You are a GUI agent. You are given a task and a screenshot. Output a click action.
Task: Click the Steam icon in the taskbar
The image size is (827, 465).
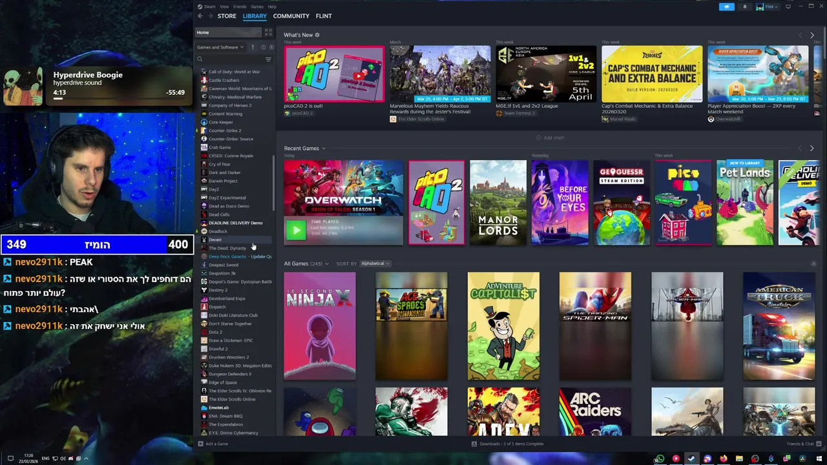[x=691, y=459]
